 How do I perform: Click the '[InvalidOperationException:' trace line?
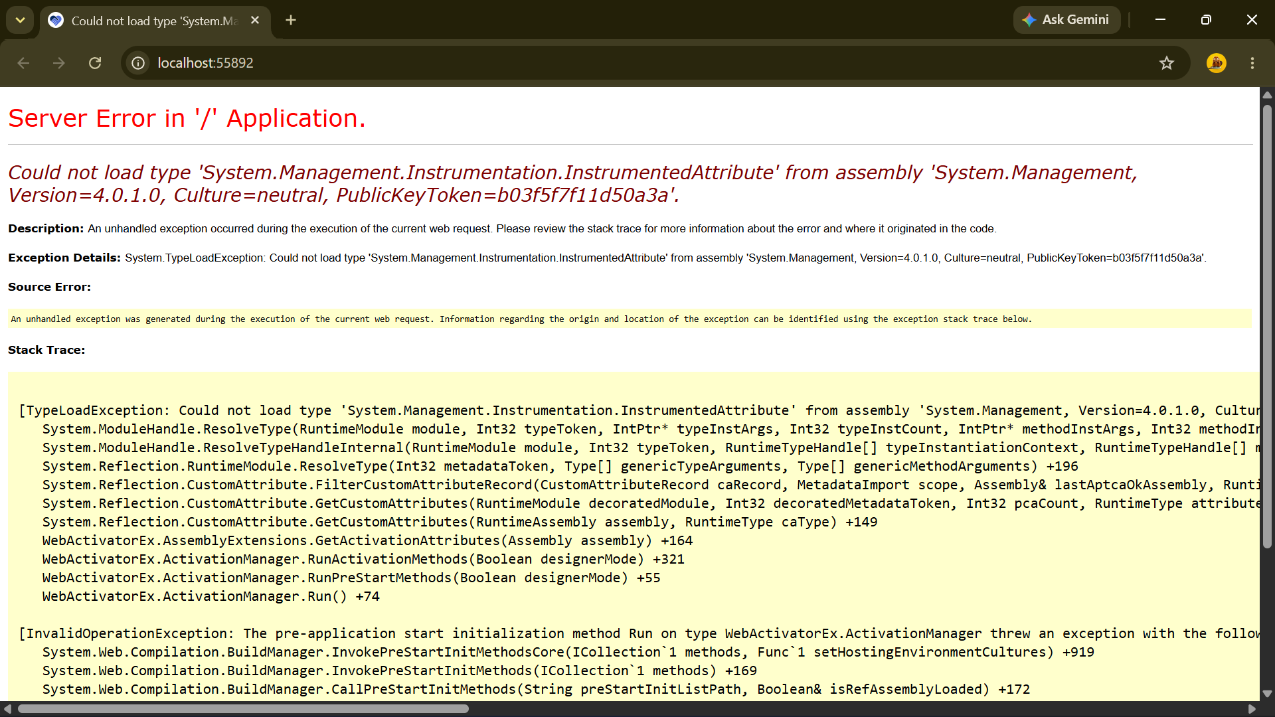point(639,634)
